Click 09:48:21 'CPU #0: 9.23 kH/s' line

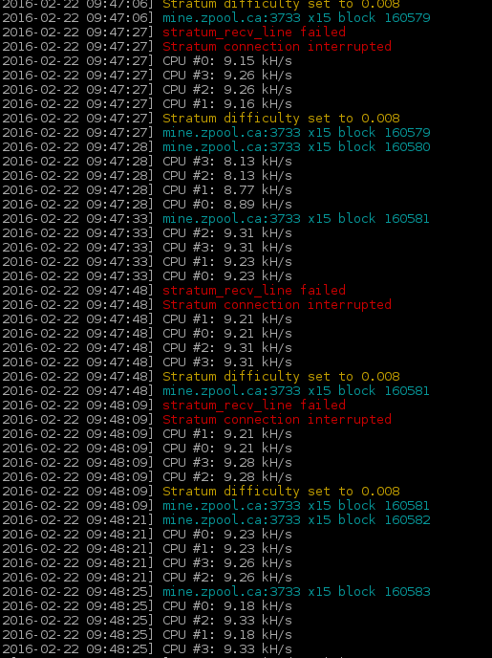[x=227, y=535]
